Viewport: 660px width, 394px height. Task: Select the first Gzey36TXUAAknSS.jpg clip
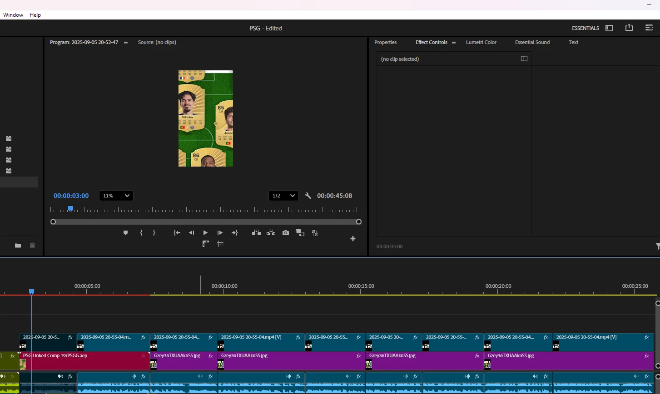pyautogui.click(x=184, y=361)
